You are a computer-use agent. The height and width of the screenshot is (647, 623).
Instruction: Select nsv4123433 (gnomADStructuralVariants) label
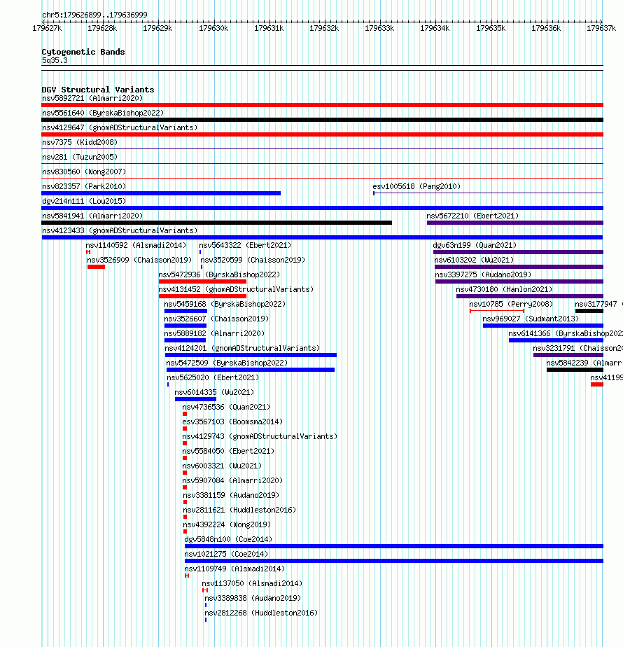120,230
